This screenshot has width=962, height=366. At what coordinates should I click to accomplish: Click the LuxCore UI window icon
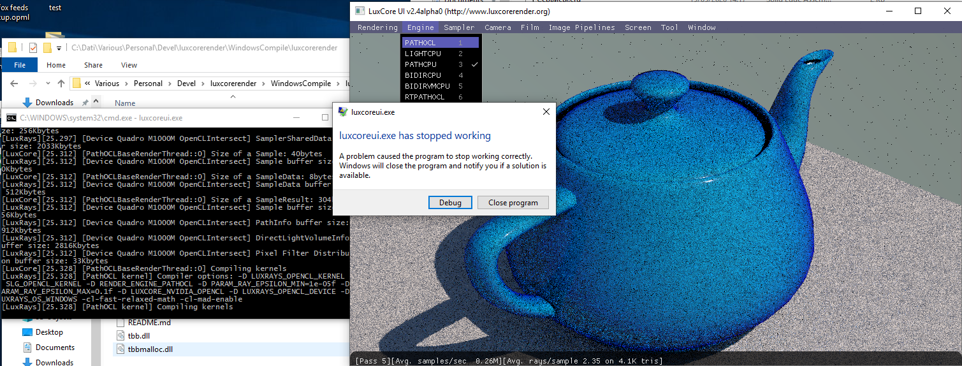pyautogui.click(x=360, y=11)
